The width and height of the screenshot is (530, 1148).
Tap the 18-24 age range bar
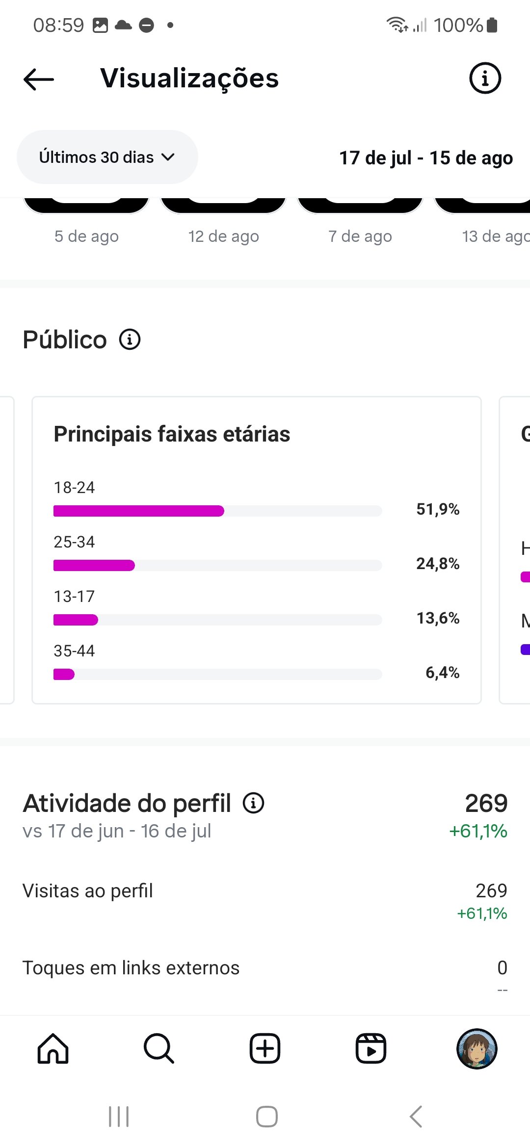pyautogui.click(x=217, y=511)
